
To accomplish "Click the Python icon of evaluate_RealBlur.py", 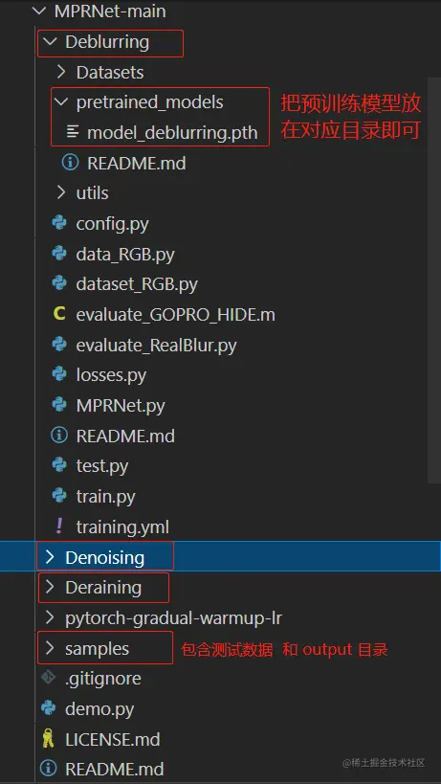I will click(59, 345).
